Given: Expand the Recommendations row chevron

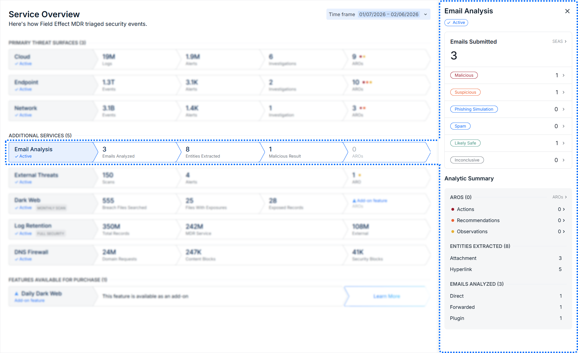Looking at the screenshot, I should click(x=564, y=220).
